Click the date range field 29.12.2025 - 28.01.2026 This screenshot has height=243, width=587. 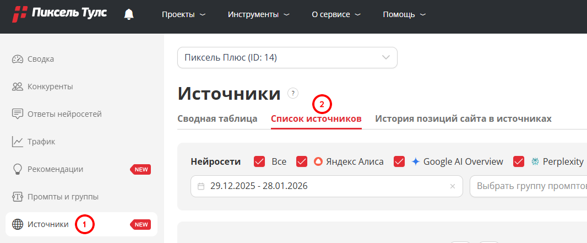(319, 186)
